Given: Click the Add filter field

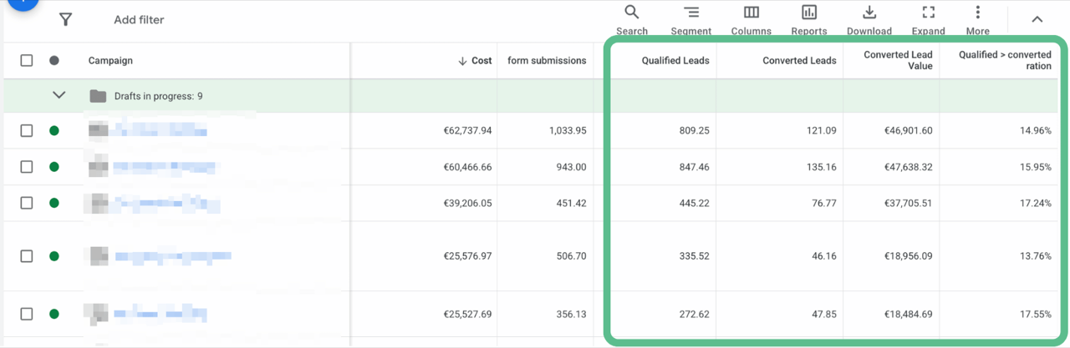Looking at the screenshot, I should pyautogui.click(x=139, y=19).
